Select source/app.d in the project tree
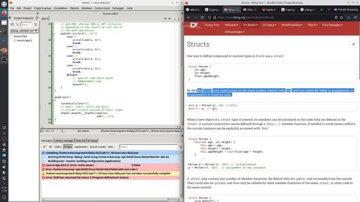Image resolution: width=360 pixels, height=202 pixels. pos(24,40)
